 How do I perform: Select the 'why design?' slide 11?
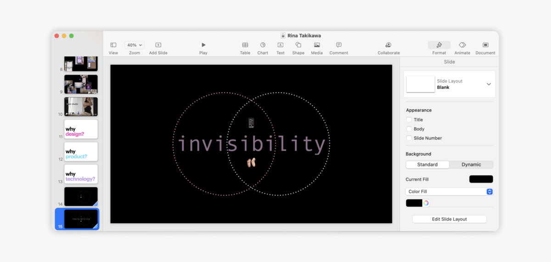[81, 129]
